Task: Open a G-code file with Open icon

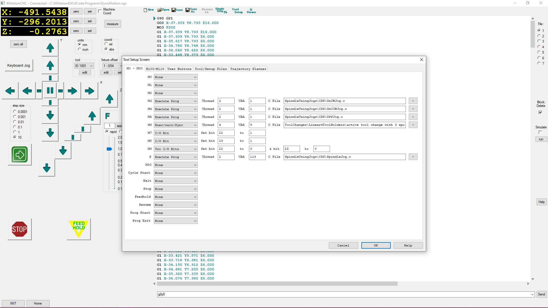Action: pyautogui.click(x=163, y=10)
